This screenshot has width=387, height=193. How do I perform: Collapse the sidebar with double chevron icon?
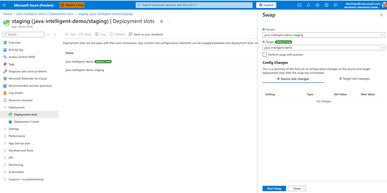(x=55, y=34)
